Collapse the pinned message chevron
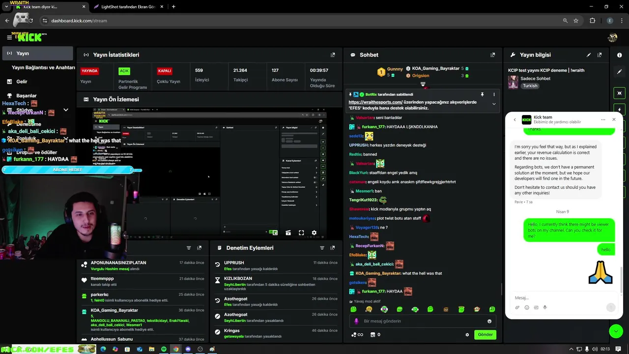Image resolution: width=629 pixels, height=354 pixels. [494, 104]
